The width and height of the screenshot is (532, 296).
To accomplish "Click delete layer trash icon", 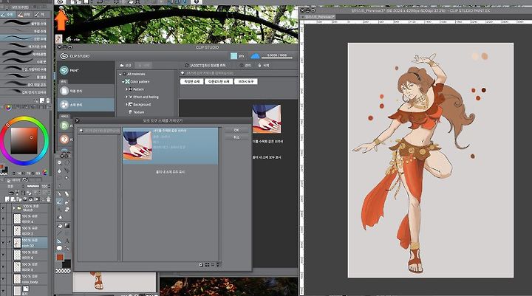I will pos(48,199).
